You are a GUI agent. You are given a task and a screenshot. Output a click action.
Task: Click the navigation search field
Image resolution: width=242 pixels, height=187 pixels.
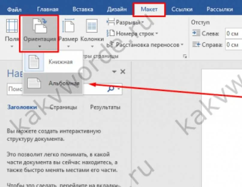64,89
